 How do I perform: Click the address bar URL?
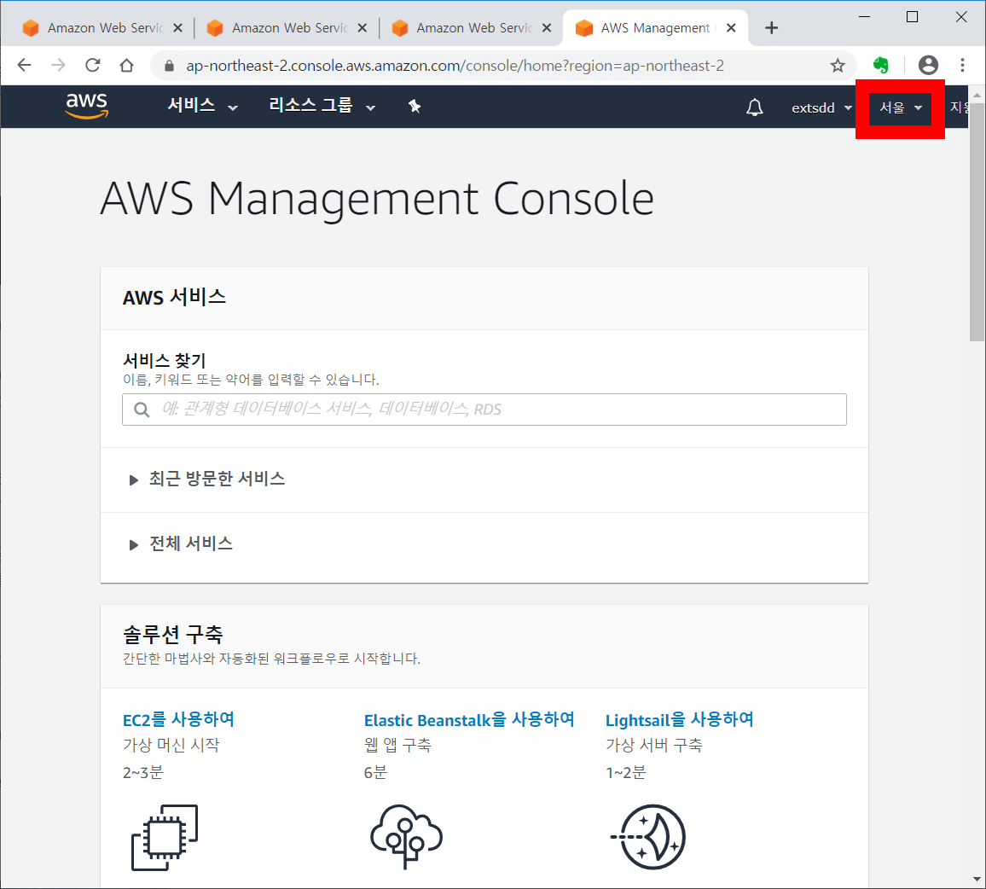click(x=455, y=66)
